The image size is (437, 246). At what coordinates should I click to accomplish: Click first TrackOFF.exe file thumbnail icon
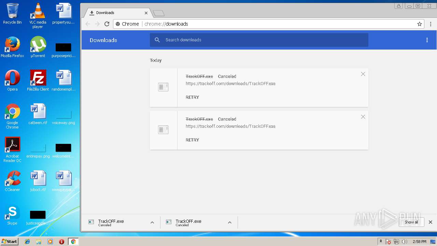click(163, 87)
